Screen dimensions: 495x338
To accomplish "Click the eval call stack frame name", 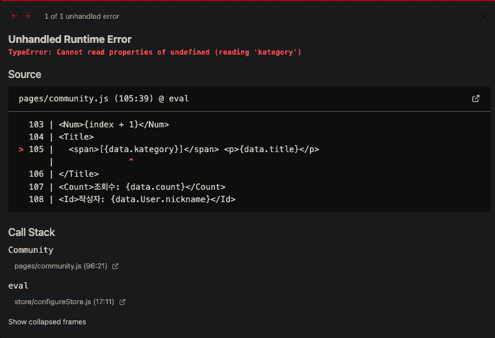I will click(x=18, y=286).
